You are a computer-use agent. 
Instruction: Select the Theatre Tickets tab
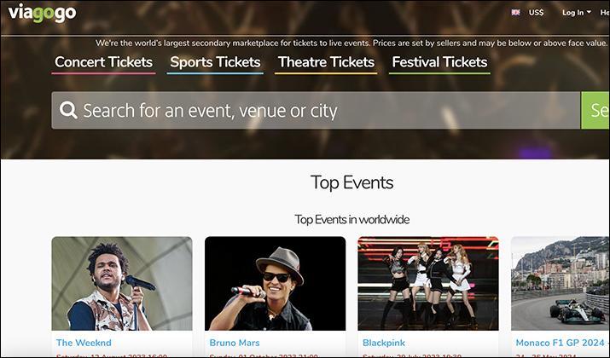click(x=326, y=62)
